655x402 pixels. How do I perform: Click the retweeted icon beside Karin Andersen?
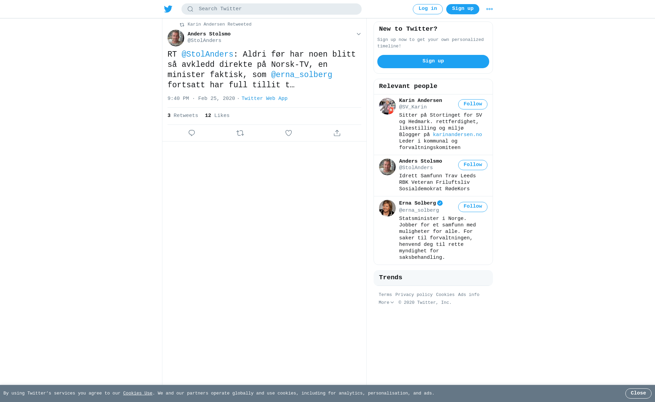click(x=182, y=25)
